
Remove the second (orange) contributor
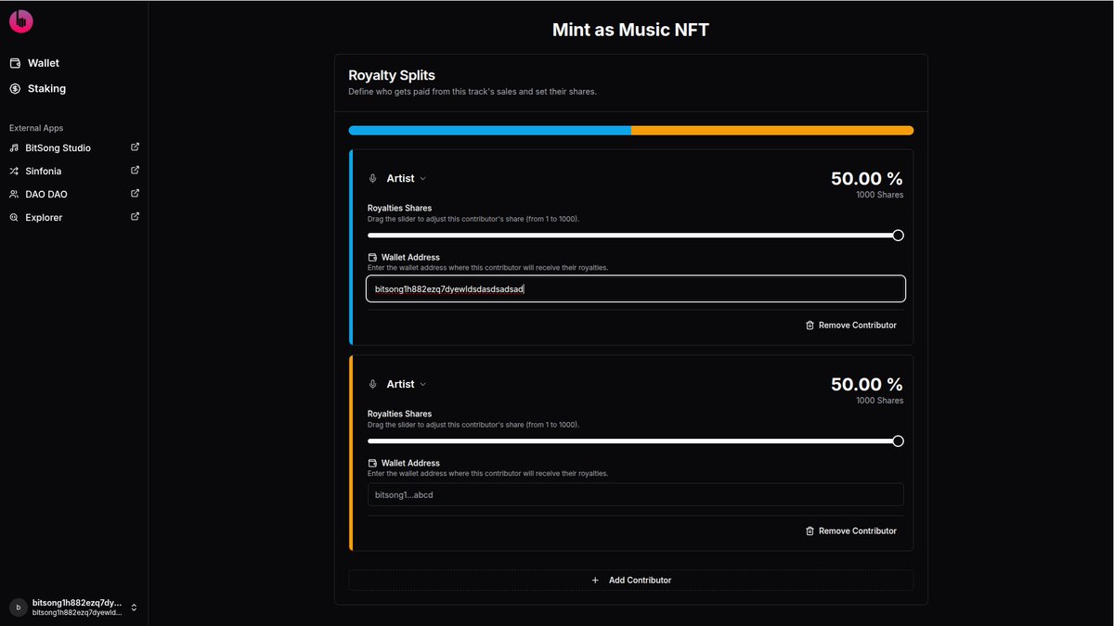point(851,531)
